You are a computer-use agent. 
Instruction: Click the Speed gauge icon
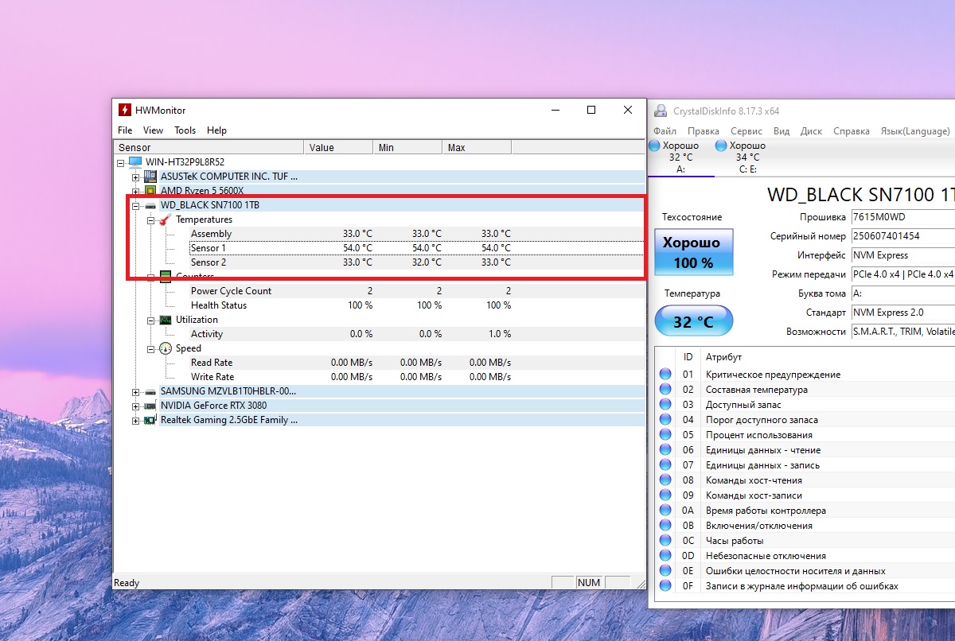166,348
